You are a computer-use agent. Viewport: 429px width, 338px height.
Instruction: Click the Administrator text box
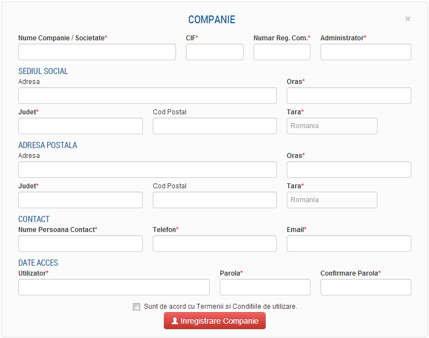(365, 52)
